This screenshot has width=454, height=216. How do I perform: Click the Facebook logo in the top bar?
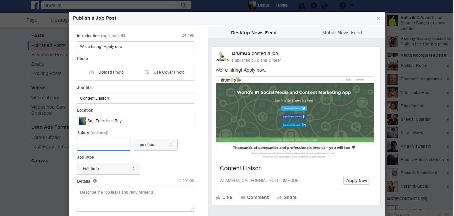[35, 5]
